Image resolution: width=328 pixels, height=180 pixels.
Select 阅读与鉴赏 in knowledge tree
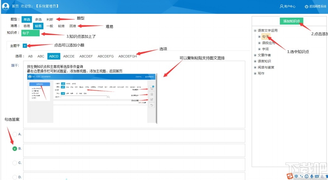click(266, 67)
